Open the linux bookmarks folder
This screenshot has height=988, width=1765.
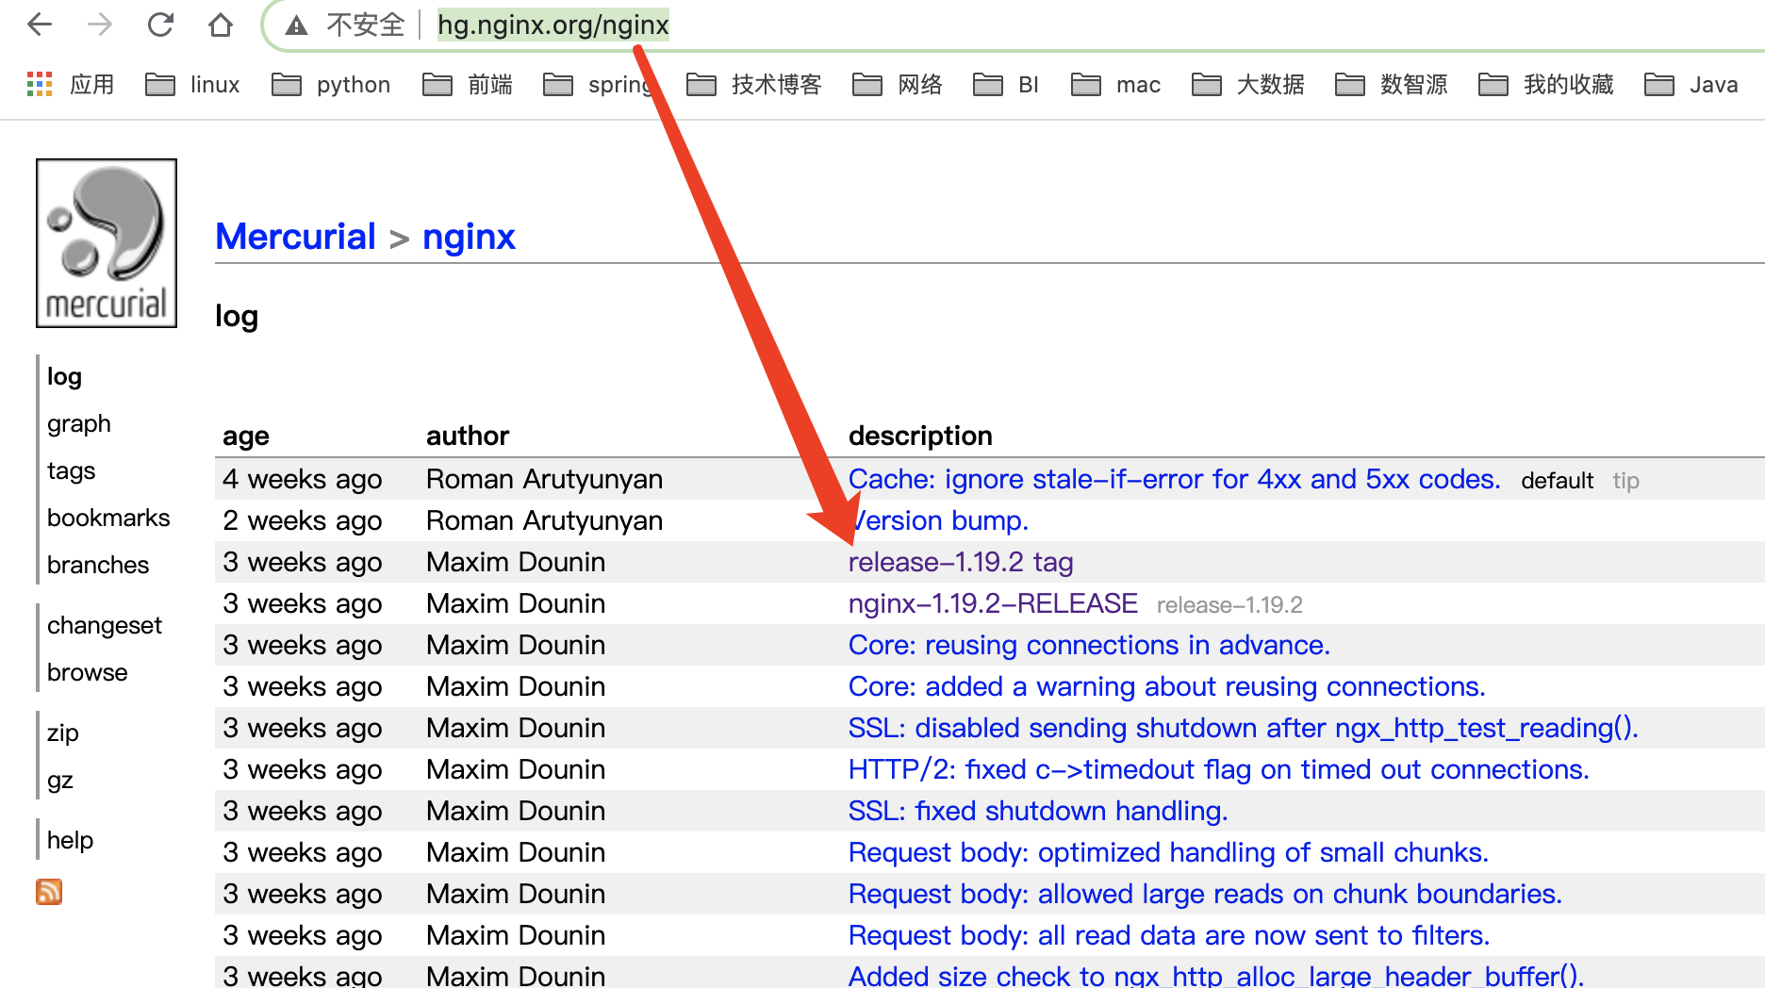192,85
